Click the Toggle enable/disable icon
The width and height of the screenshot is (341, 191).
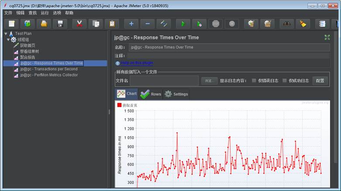coord(164,23)
